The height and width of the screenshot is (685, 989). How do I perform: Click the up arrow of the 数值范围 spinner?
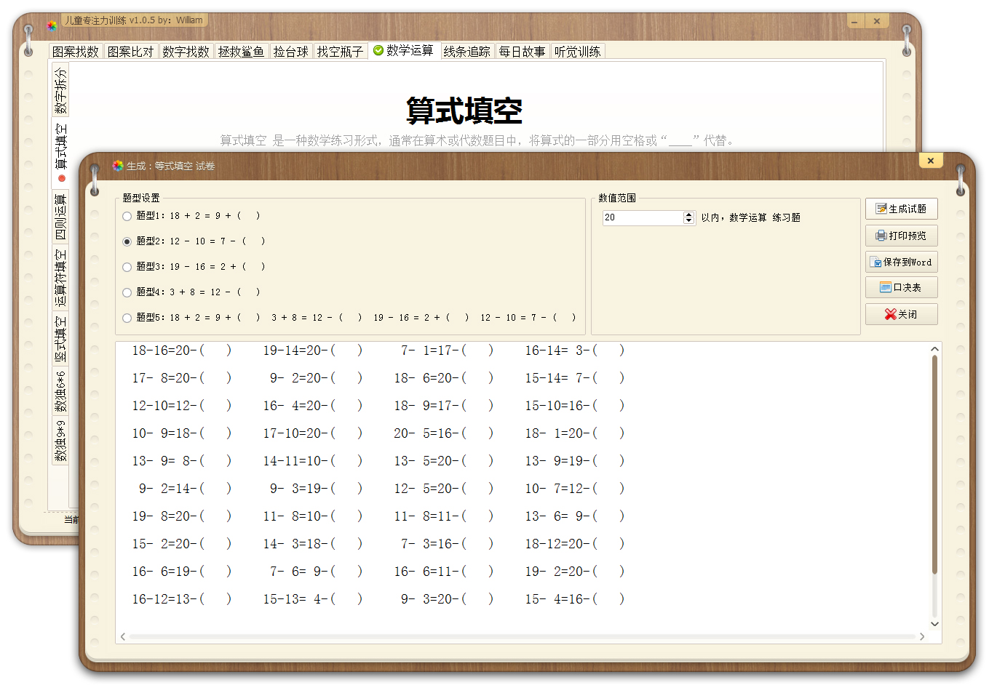[x=689, y=214]
